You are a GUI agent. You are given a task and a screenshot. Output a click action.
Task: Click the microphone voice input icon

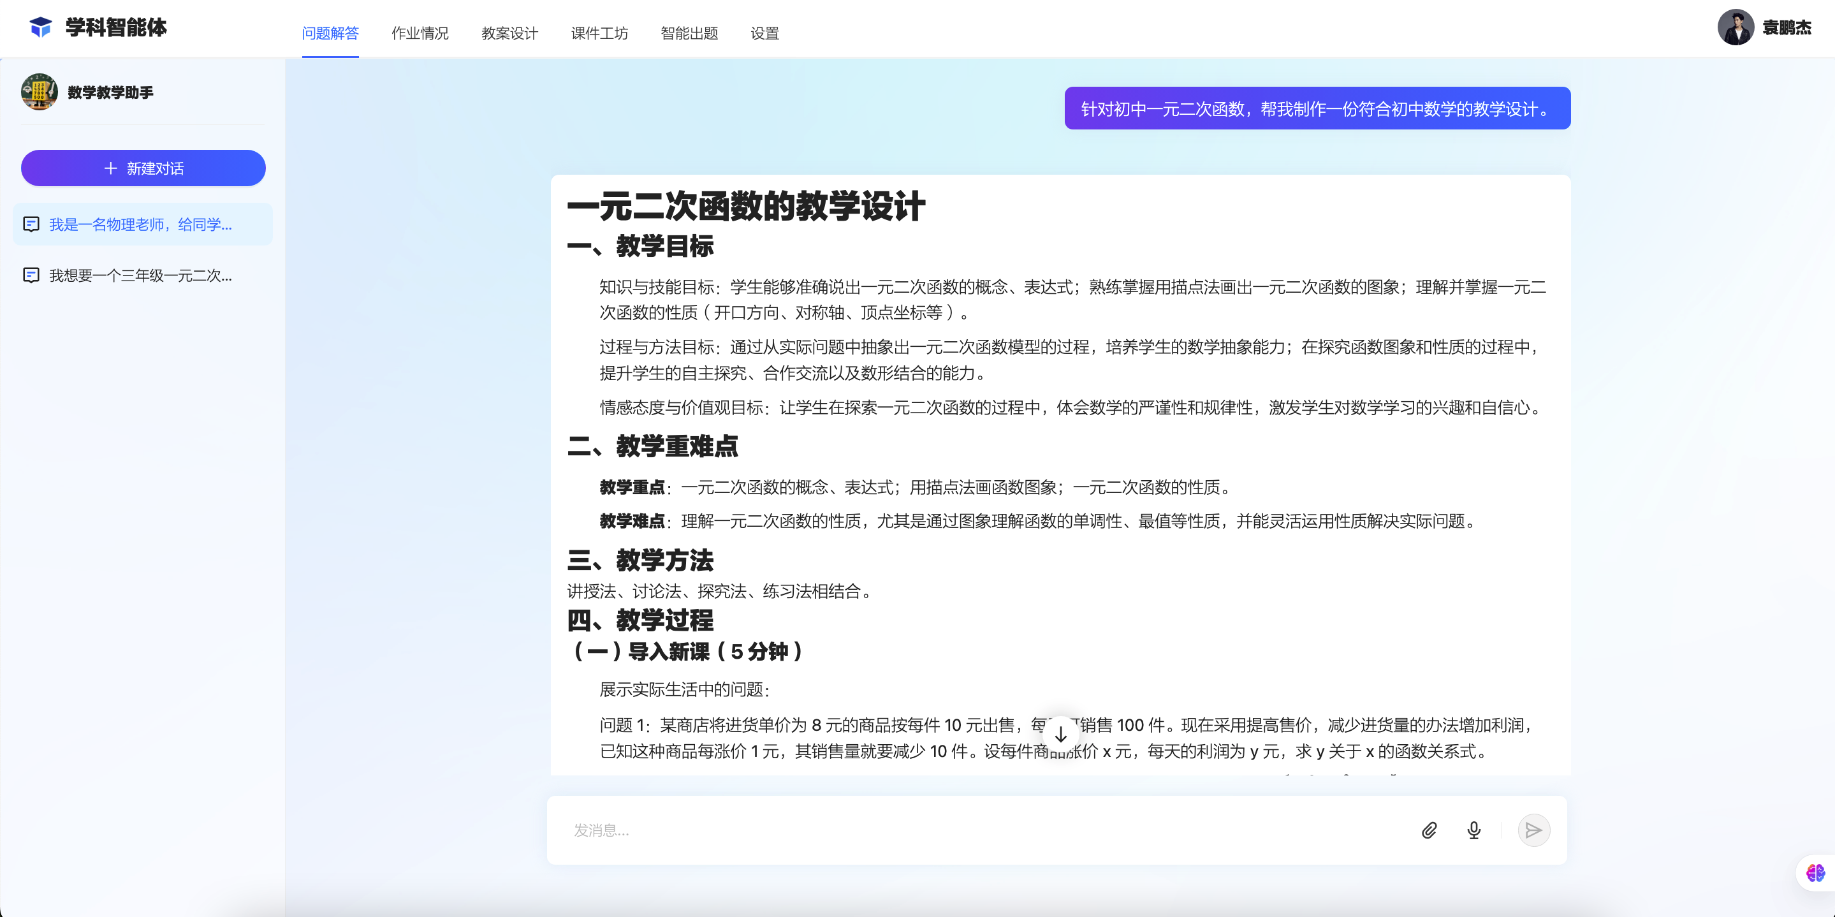pyautogui.click(x=1474, y=830)
